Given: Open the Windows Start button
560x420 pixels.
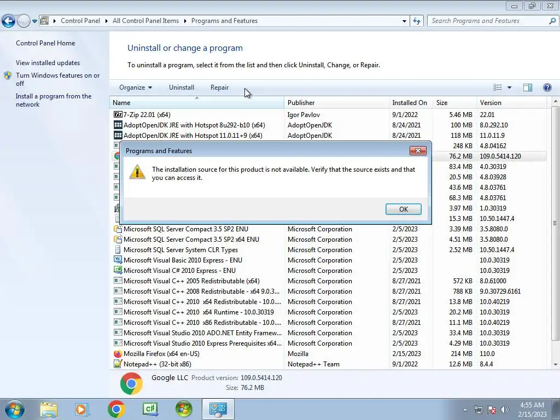Looking at the screenshot, I should coord(15,409).
